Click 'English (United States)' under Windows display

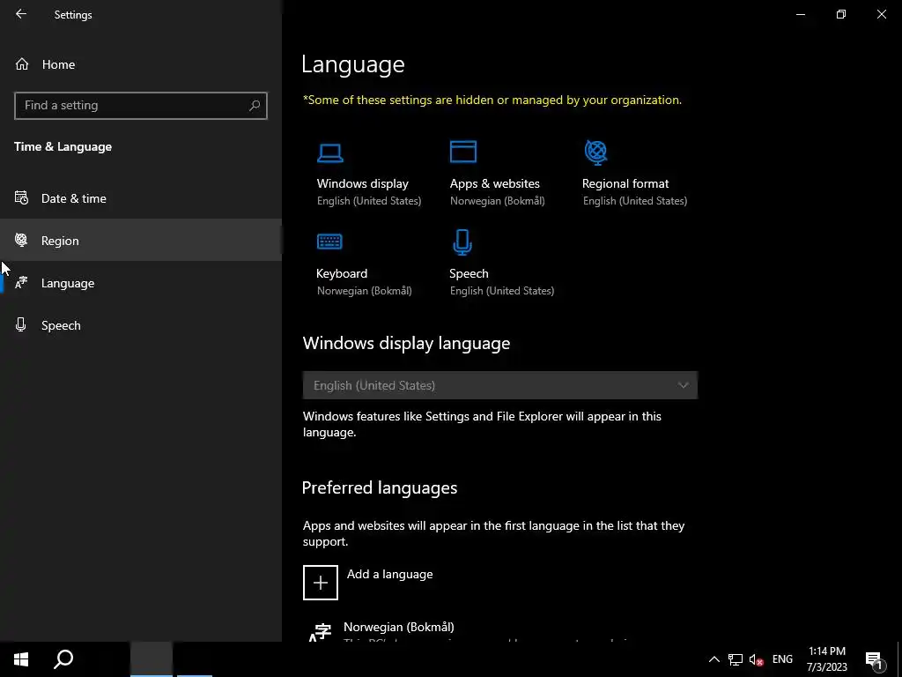pyautogui.click(x=369, y=201)
